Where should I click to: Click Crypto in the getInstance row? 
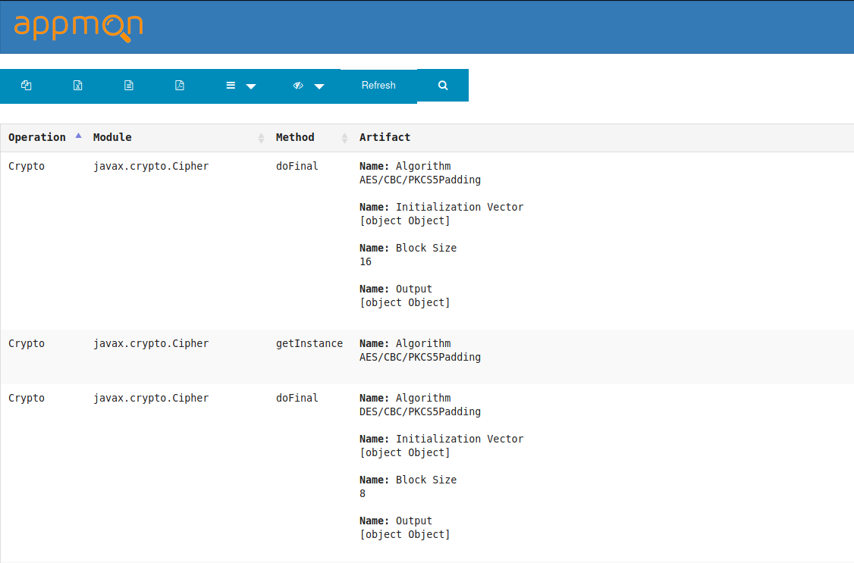click(27, 343)
